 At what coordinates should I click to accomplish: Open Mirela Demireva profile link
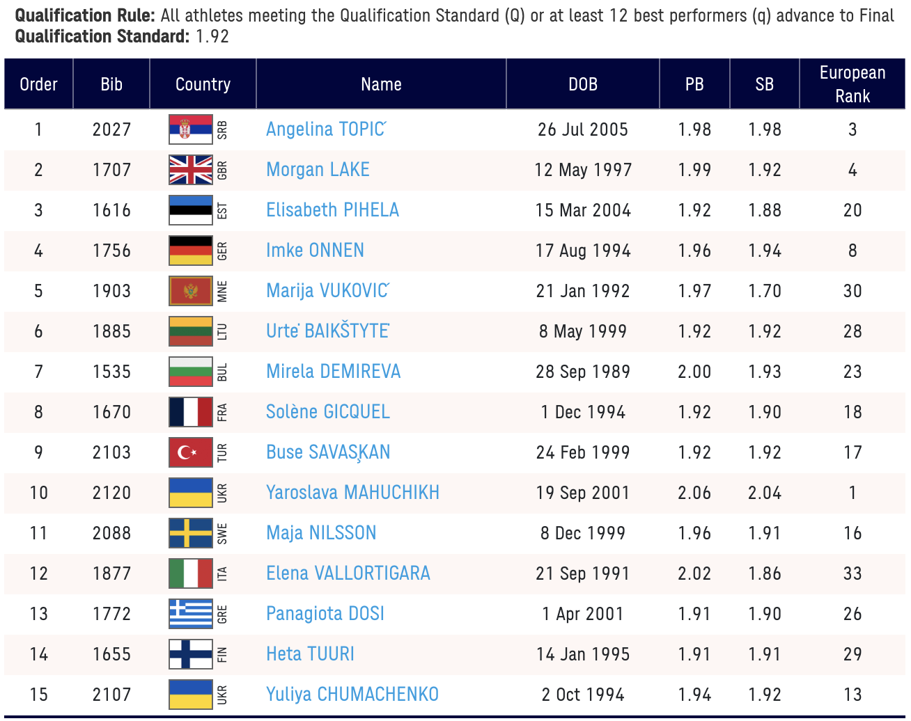click(333, 372)
